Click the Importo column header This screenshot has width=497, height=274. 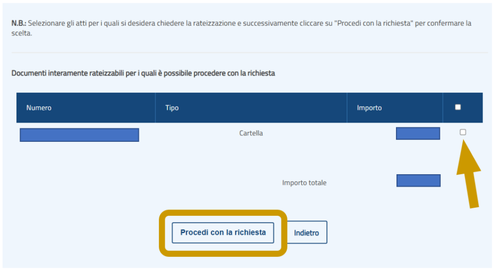[369, 108]
